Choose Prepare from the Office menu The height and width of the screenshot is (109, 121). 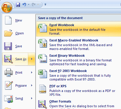click(19, 85)
